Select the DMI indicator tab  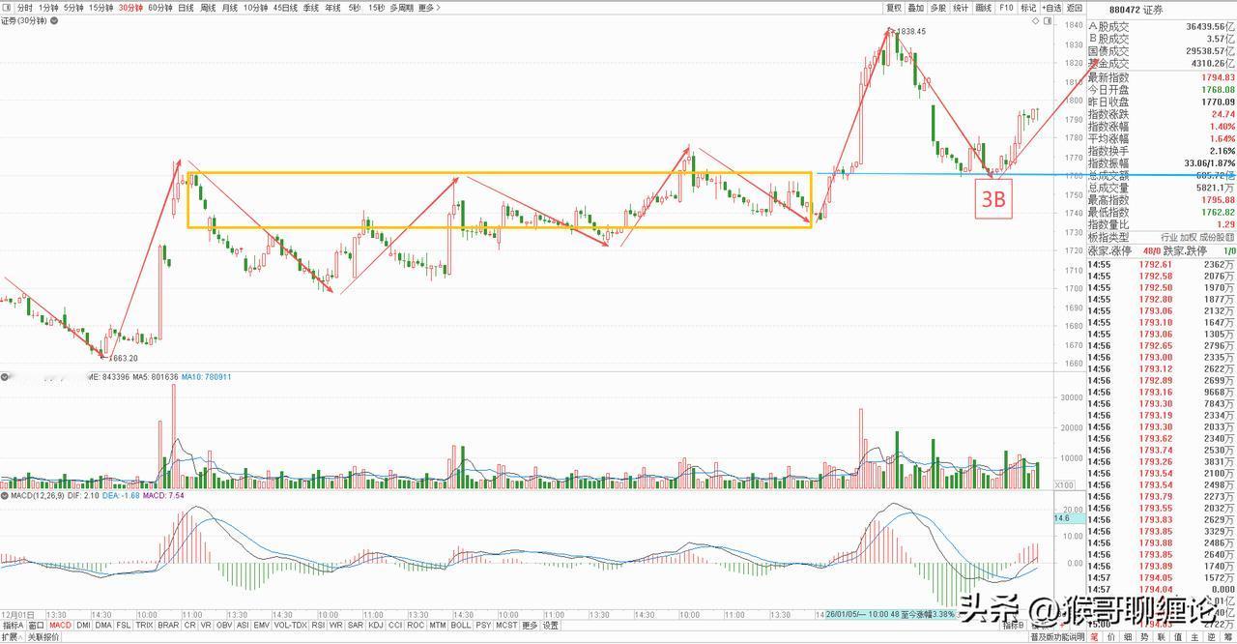84,625
